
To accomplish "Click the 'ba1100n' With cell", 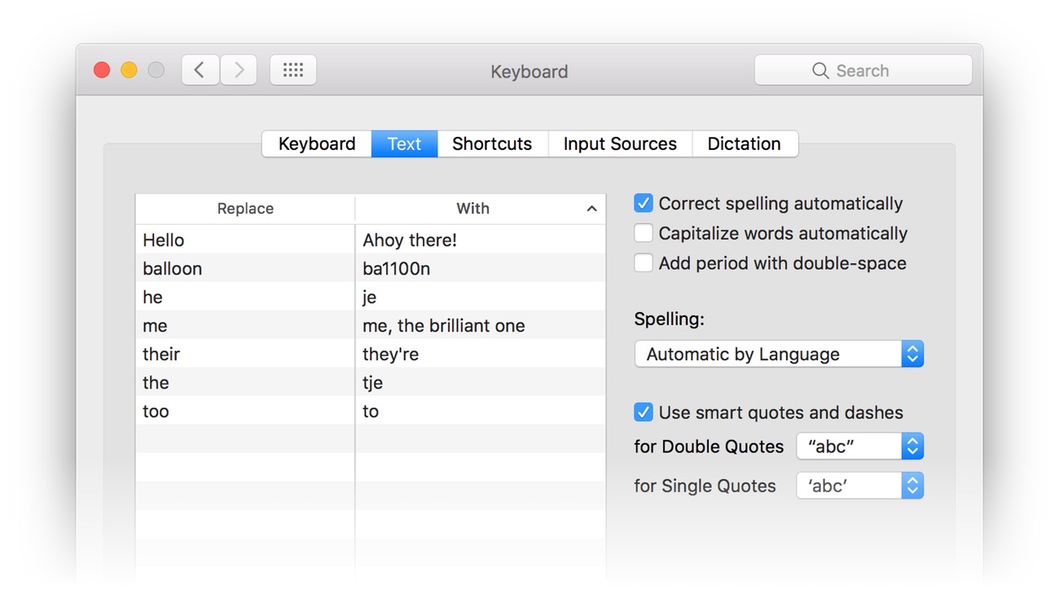I will [481, 268].
